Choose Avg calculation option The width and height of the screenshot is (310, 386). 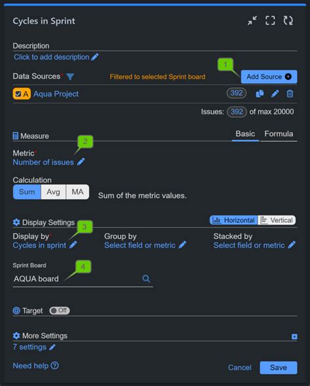53,192
